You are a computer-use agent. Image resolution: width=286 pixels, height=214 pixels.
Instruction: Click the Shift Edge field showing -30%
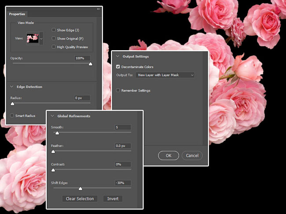click(x=123, y=183)
